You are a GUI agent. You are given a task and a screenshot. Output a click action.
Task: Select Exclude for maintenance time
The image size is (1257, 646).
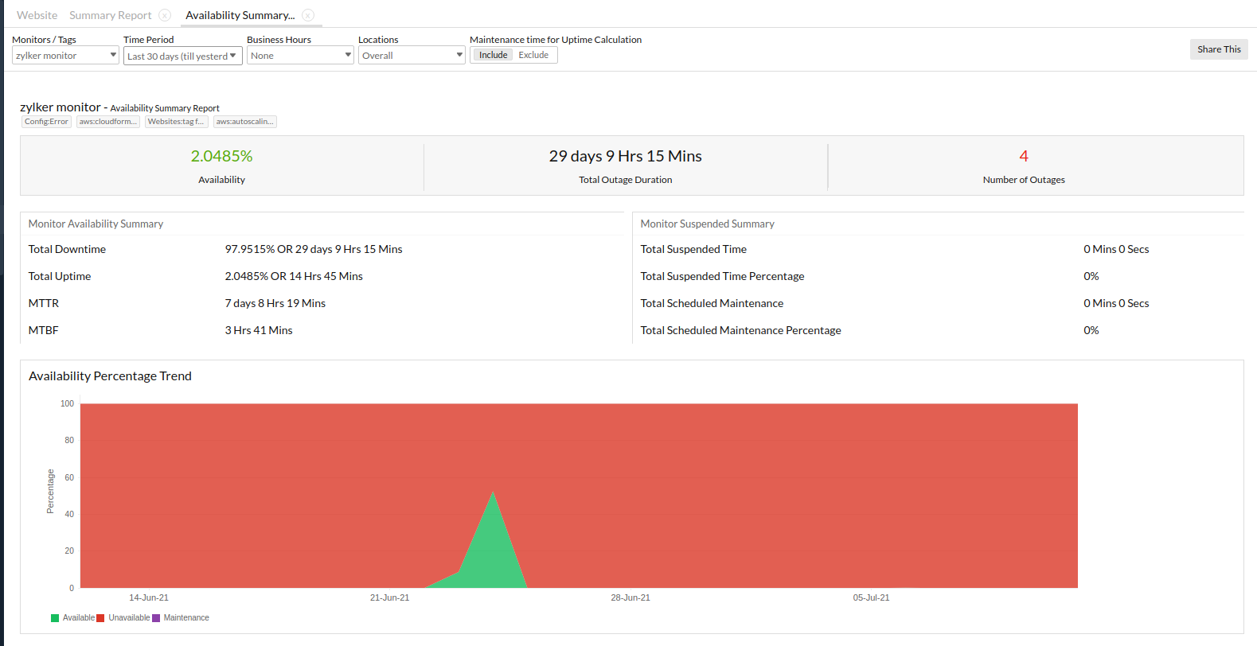[533, 55]
